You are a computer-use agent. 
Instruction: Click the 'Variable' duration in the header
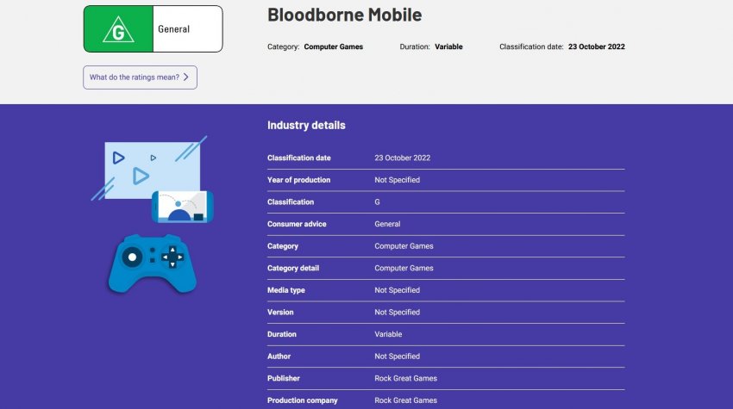tap(448, 46)
